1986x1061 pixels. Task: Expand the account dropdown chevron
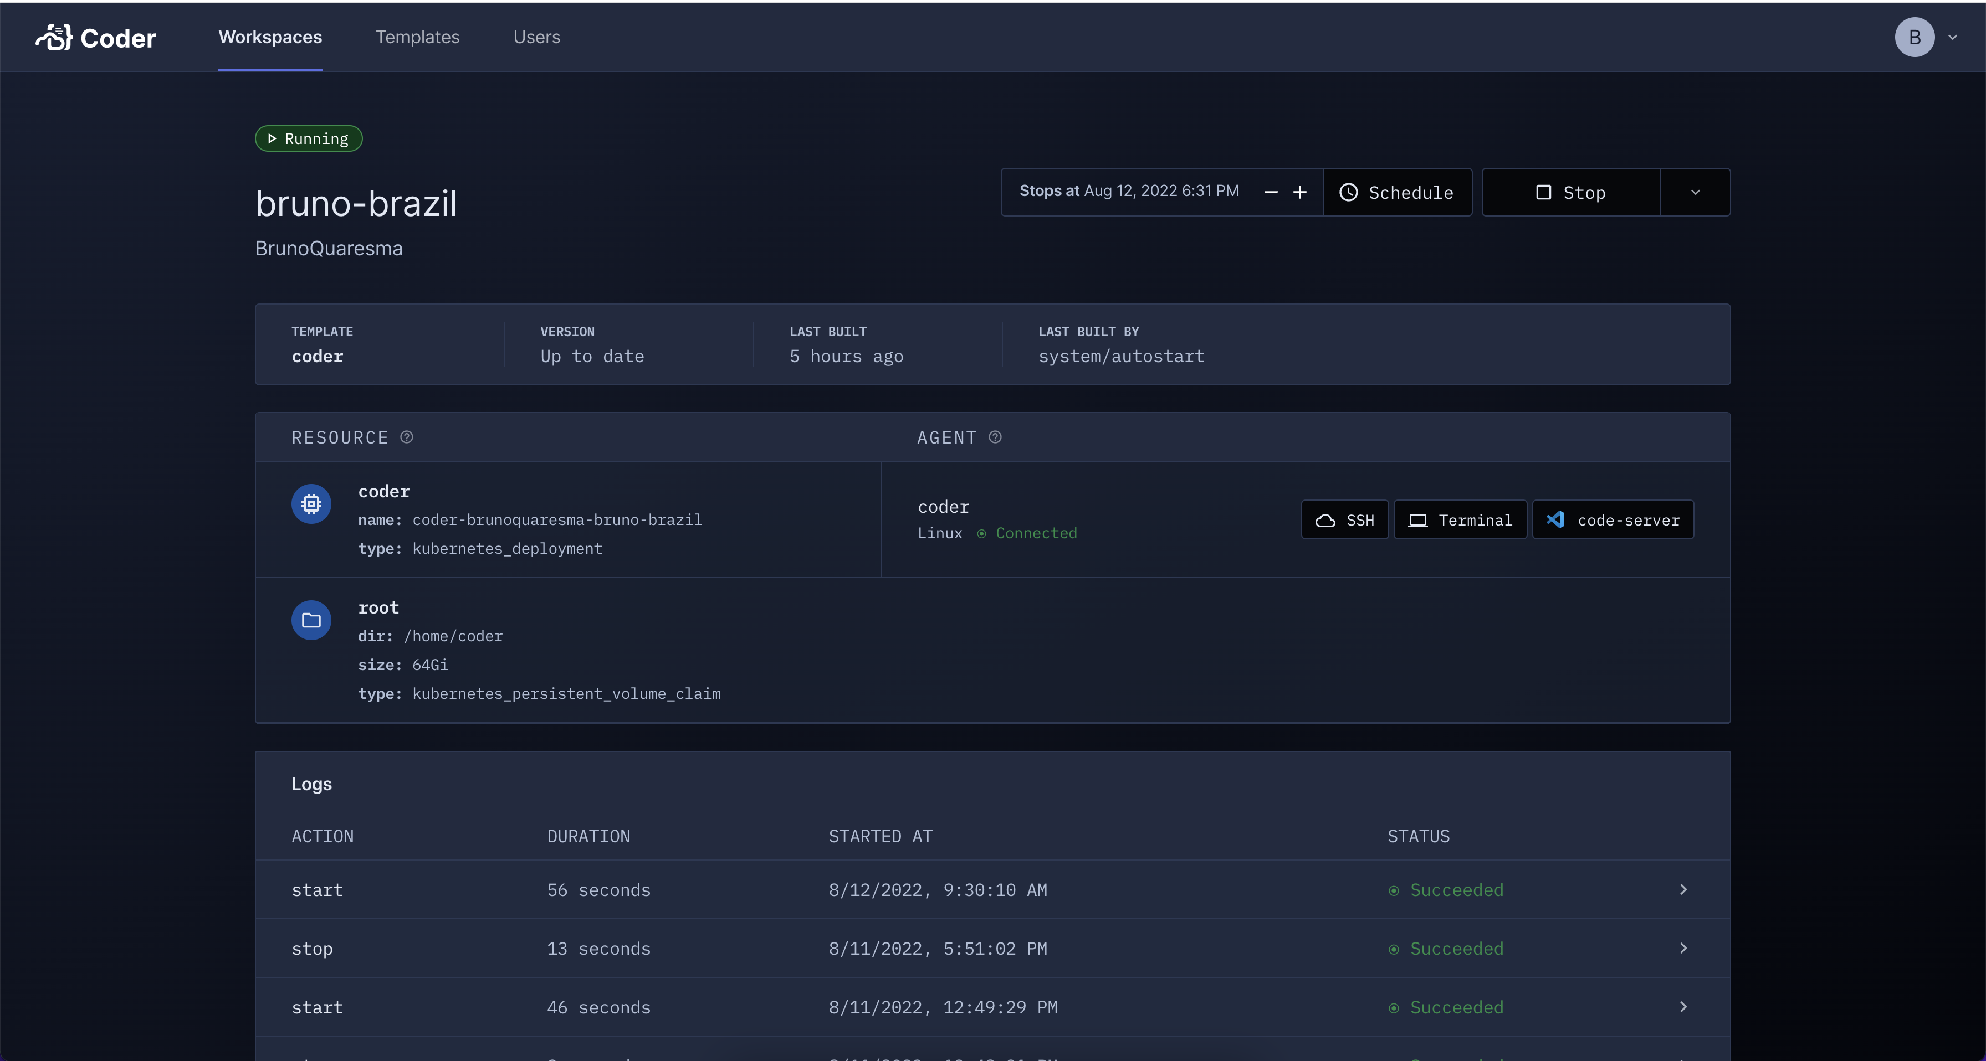coord(1953,37)
